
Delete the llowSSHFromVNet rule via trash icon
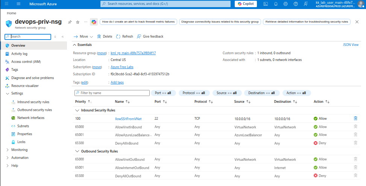pyautogui.click(x=355, y=118)
